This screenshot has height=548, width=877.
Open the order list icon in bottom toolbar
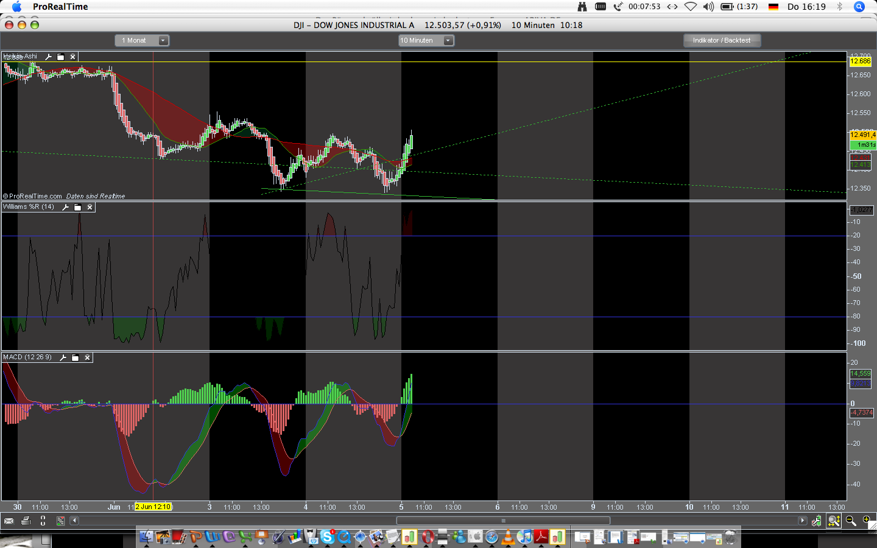point(60,521)
